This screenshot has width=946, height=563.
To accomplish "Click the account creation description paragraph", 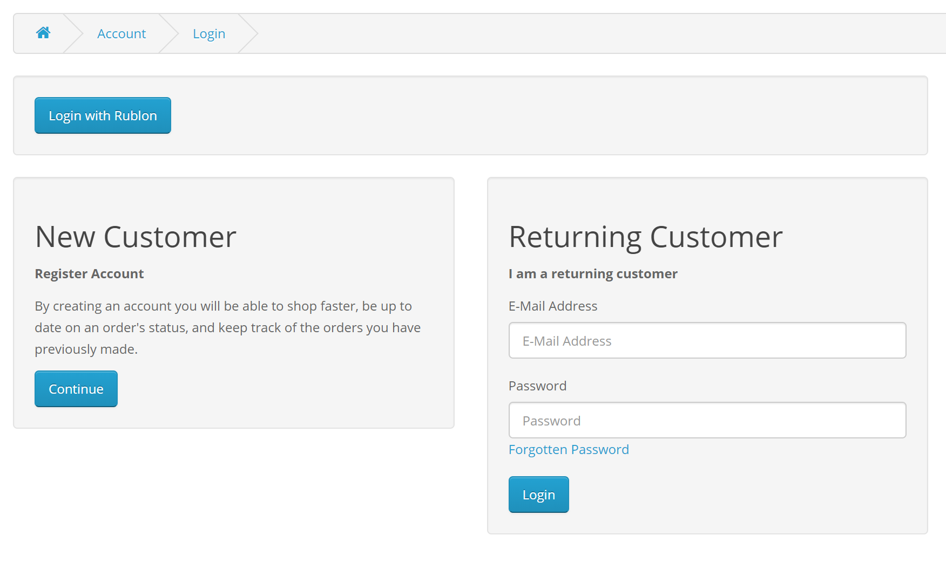I will pos(227,327).
